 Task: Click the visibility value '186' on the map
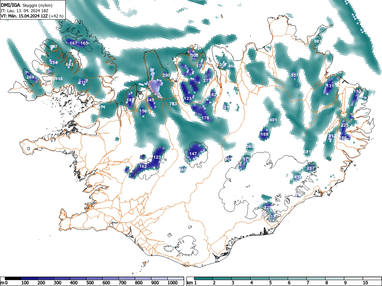343,138
